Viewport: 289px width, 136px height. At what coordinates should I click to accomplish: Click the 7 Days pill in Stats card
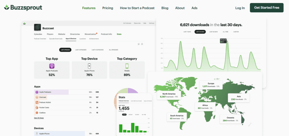tap(124, 115)
